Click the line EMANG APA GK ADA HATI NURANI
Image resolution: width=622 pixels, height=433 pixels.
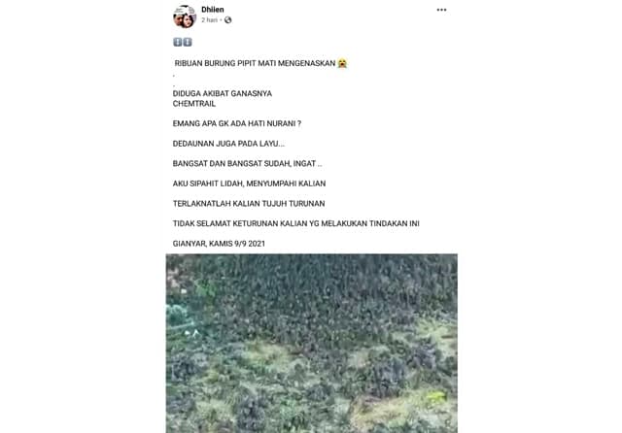coord(237,123)
